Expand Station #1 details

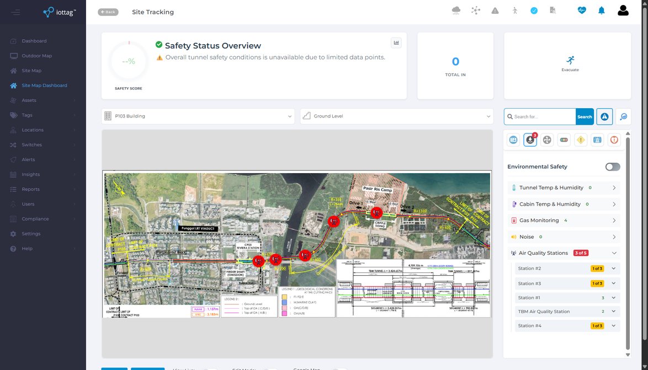[x=567, y=298]
